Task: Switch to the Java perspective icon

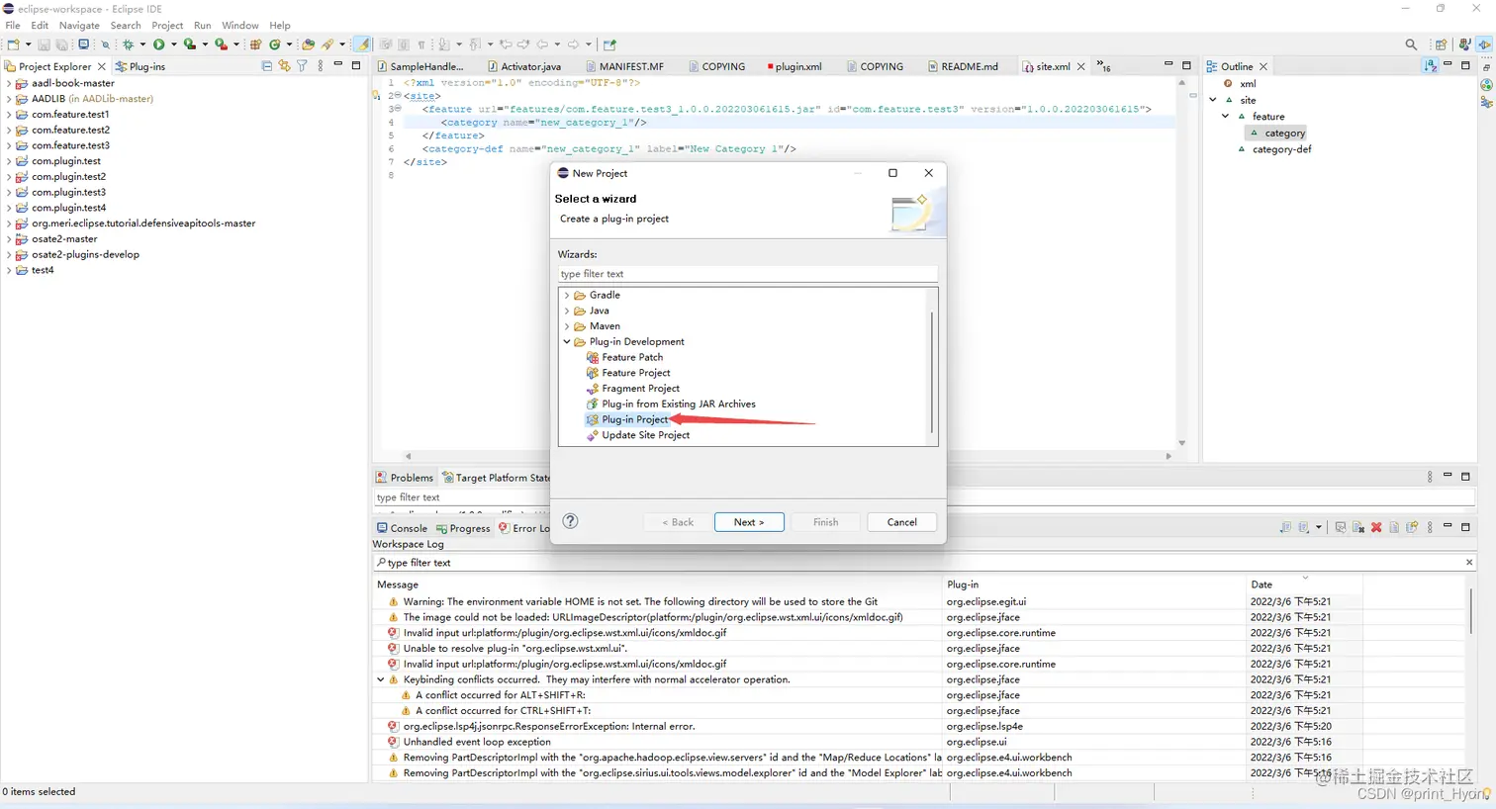Action: click(1464, 45)
